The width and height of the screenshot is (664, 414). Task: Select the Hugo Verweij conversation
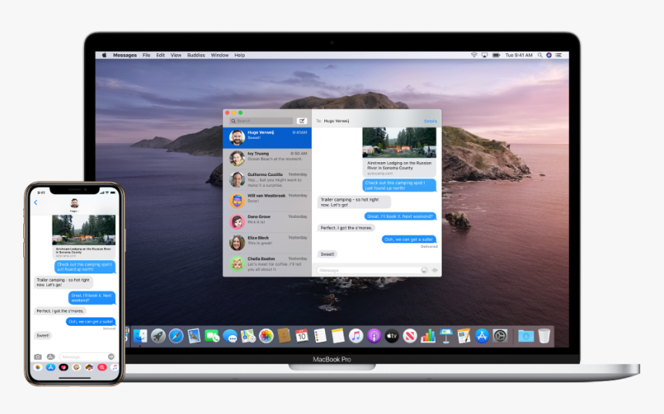point(267,137)
